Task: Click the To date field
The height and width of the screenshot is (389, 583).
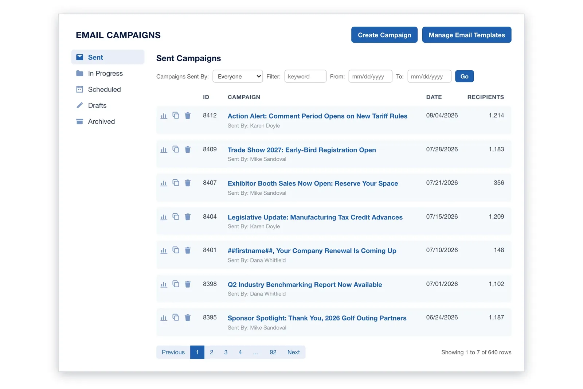Action: tap(429, 76)
